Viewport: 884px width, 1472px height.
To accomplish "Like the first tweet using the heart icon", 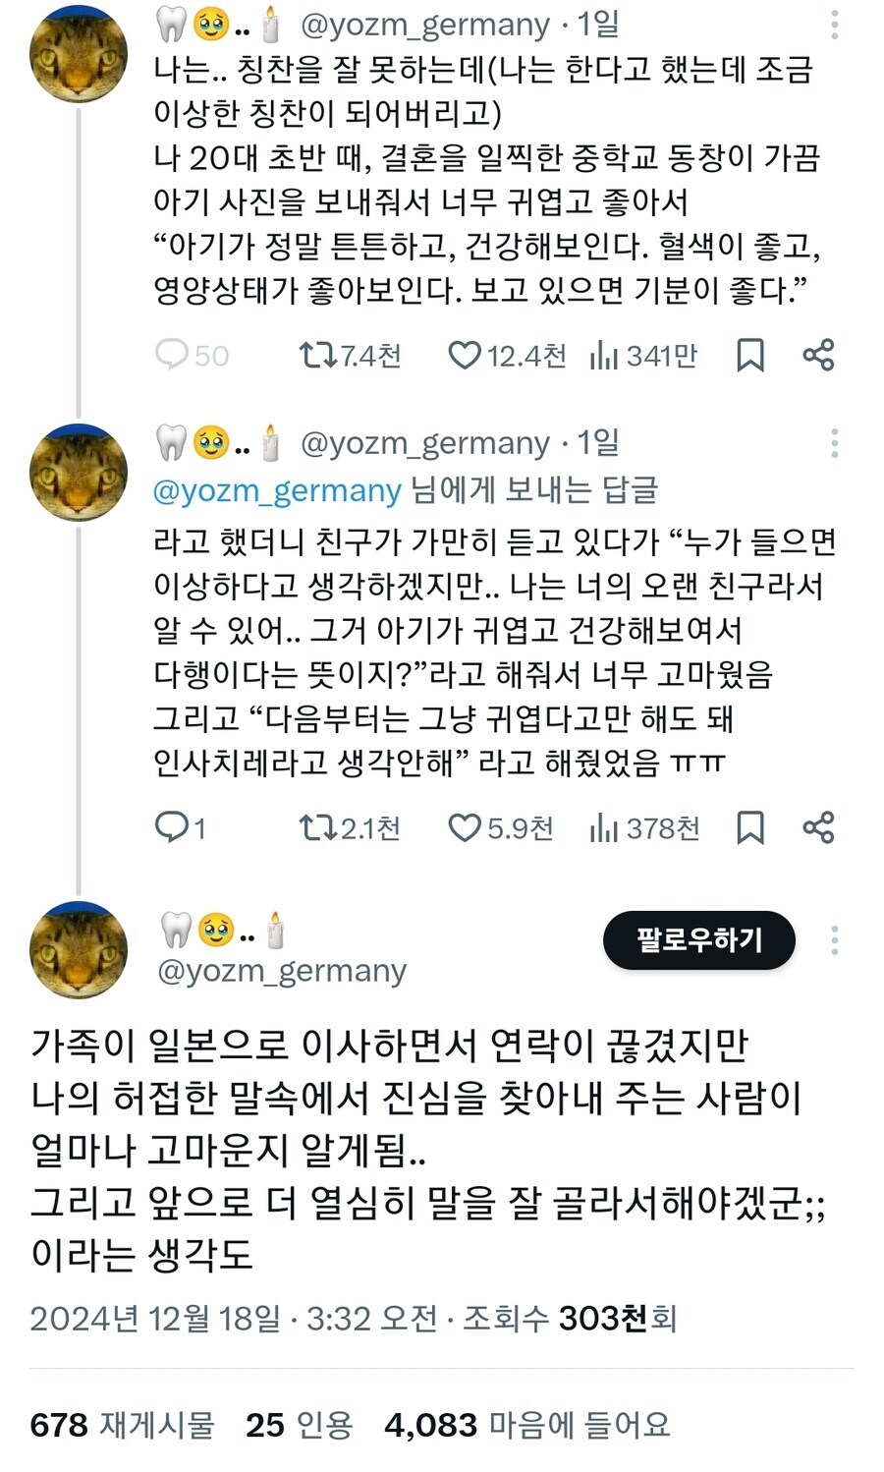I will point(468,356).
